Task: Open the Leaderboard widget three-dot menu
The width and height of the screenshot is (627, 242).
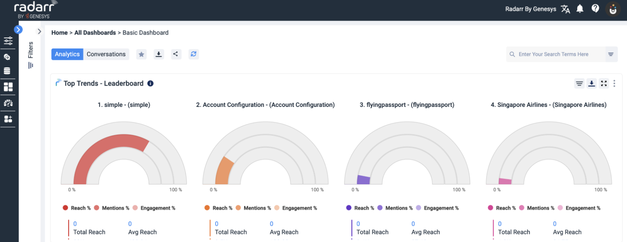Action: click(x=614, y=83)
